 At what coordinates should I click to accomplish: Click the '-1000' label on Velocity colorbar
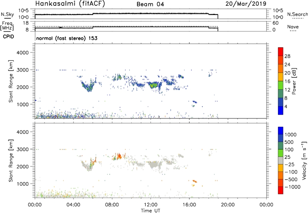click(x=293, y=187)
